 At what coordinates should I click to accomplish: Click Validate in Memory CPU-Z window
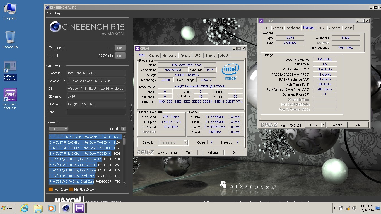337,125
